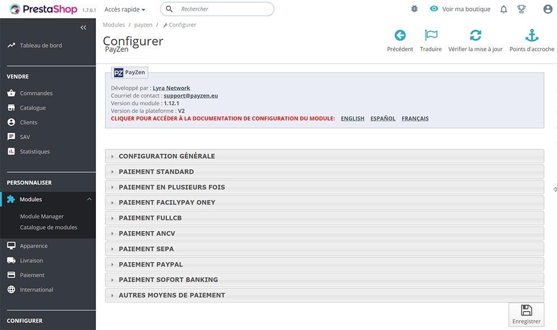Click the Modules breadcrumb link
Image resolution: width=558 pixels, height=330 pixels.
point(113,25)
